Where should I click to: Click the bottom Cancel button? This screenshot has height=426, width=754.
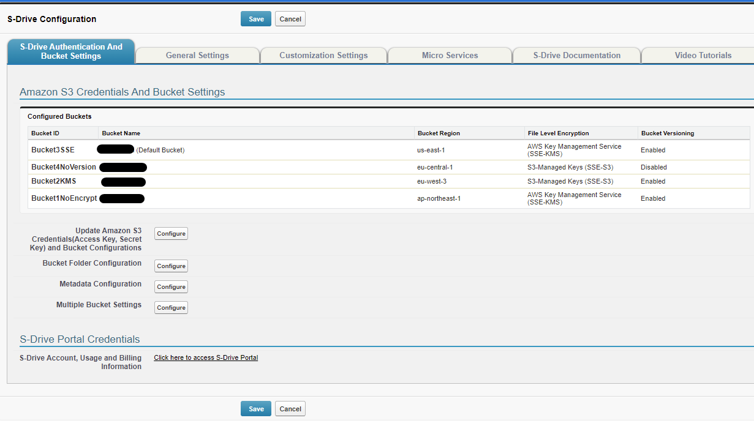[290, 409]
